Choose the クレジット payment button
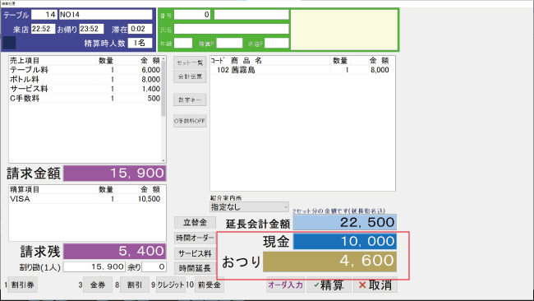The width and height of the screenshot is (534, 301). coord(170,285)
